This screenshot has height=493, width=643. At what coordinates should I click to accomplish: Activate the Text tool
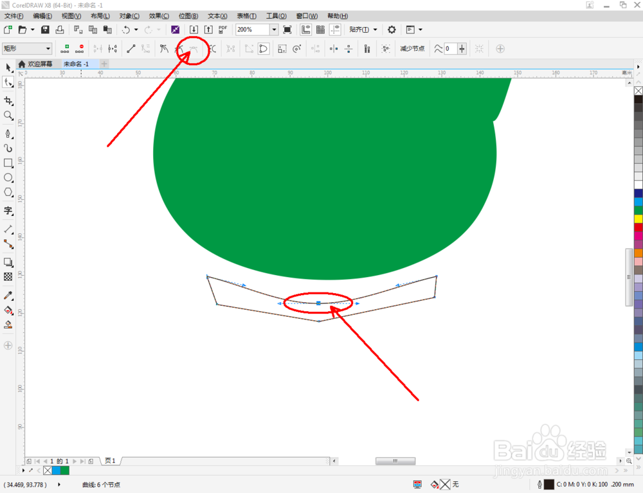click(8, 211)
